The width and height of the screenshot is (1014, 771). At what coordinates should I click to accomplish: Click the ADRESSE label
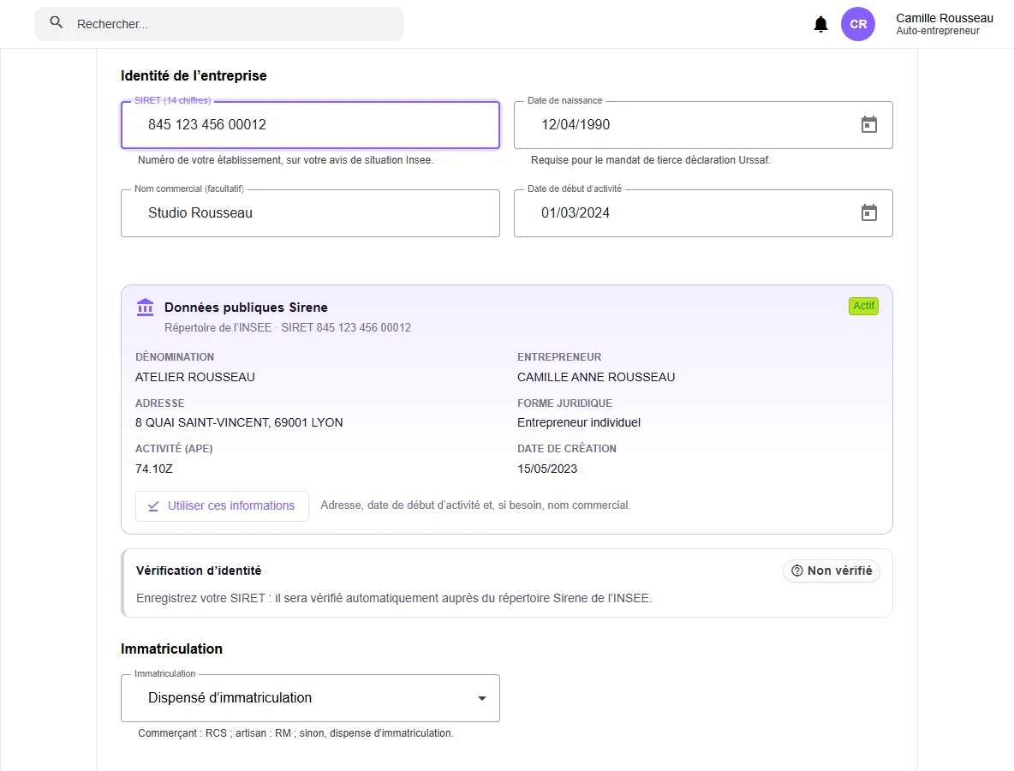point(160,403)
